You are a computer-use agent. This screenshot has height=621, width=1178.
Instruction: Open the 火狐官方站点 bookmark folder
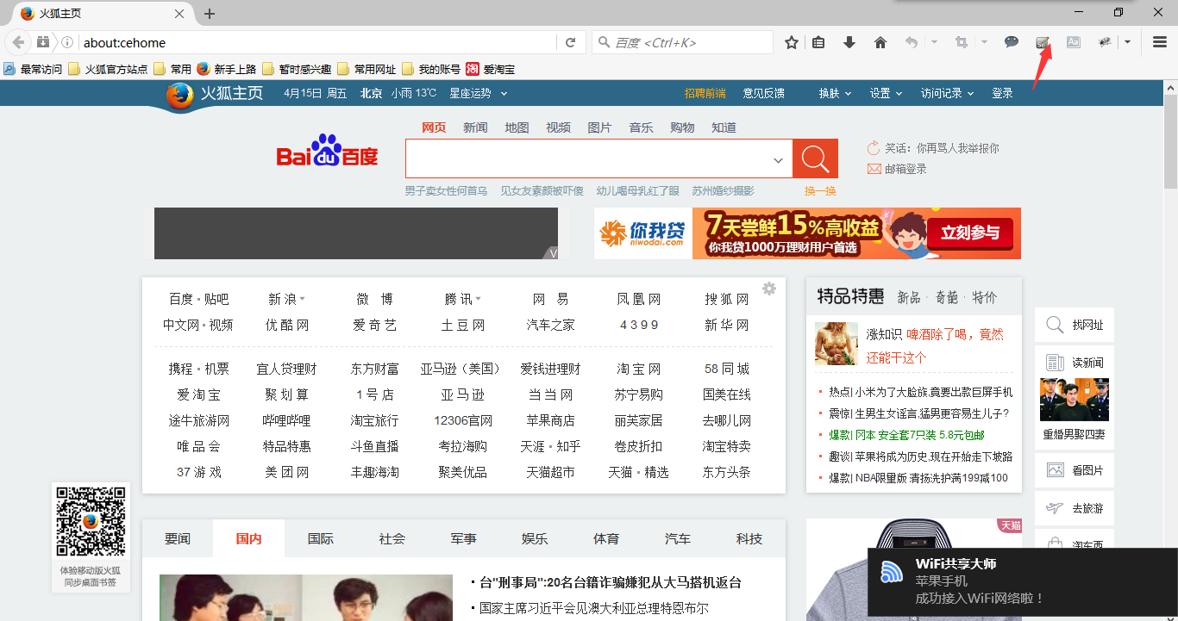108,69
